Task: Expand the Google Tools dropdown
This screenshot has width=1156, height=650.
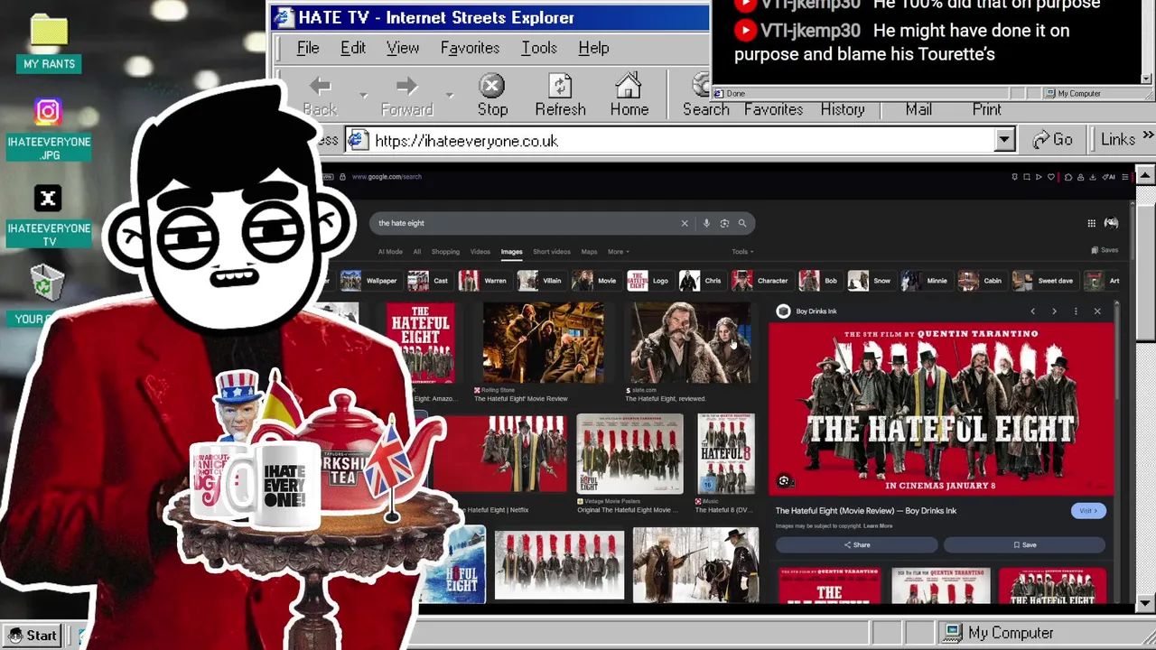Action: point(742,252)
